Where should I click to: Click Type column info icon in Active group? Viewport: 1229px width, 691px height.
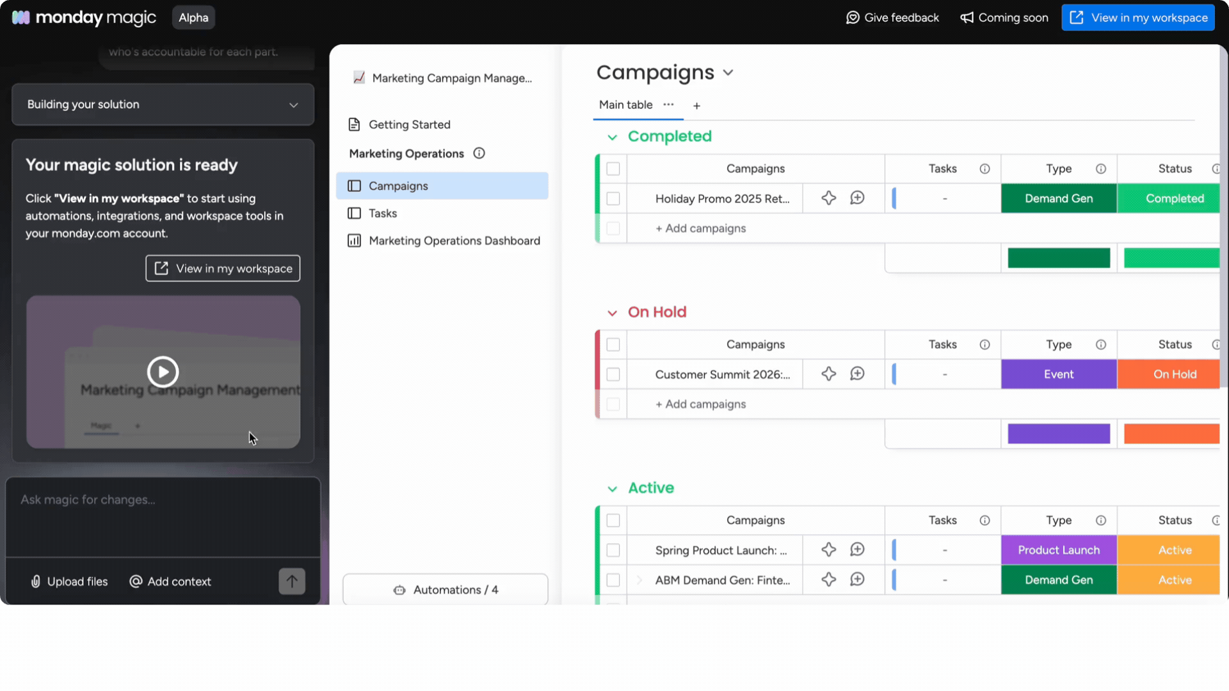(x=1101, y=521)
